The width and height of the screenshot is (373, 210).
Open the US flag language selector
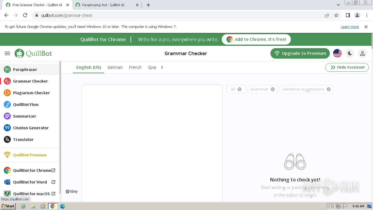tap(337, 53)
